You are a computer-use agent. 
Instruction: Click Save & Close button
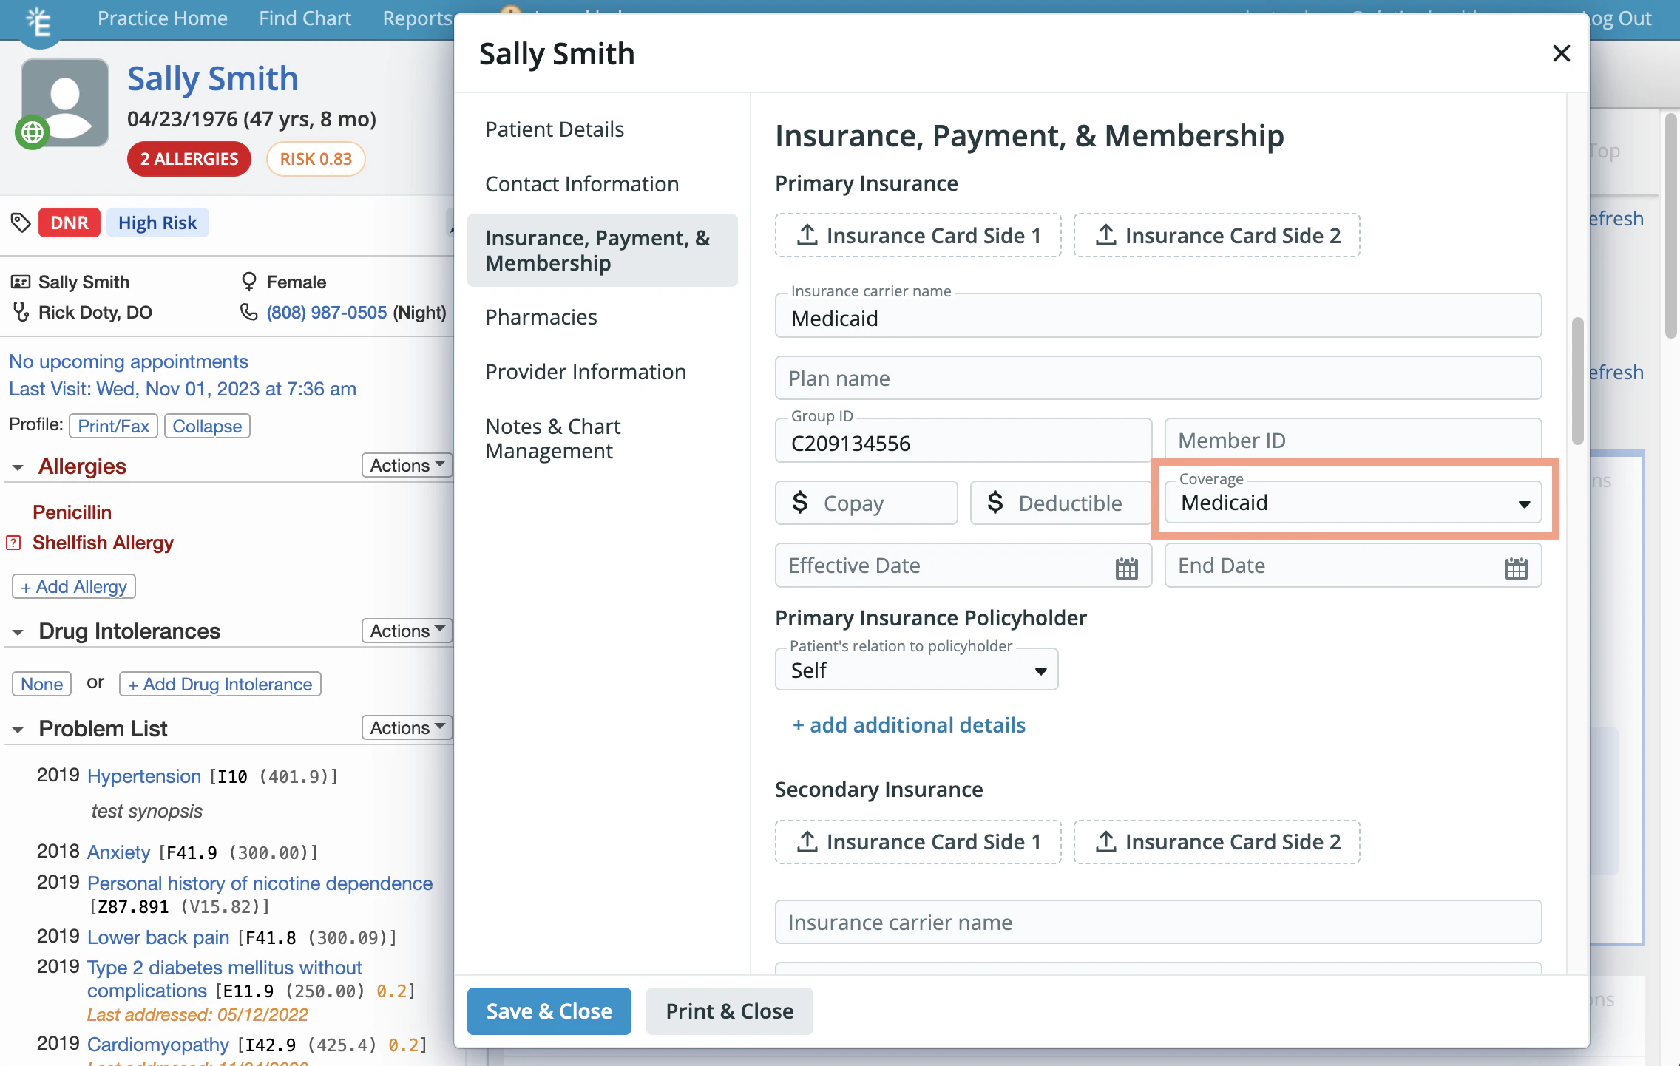click(549, 1011)
